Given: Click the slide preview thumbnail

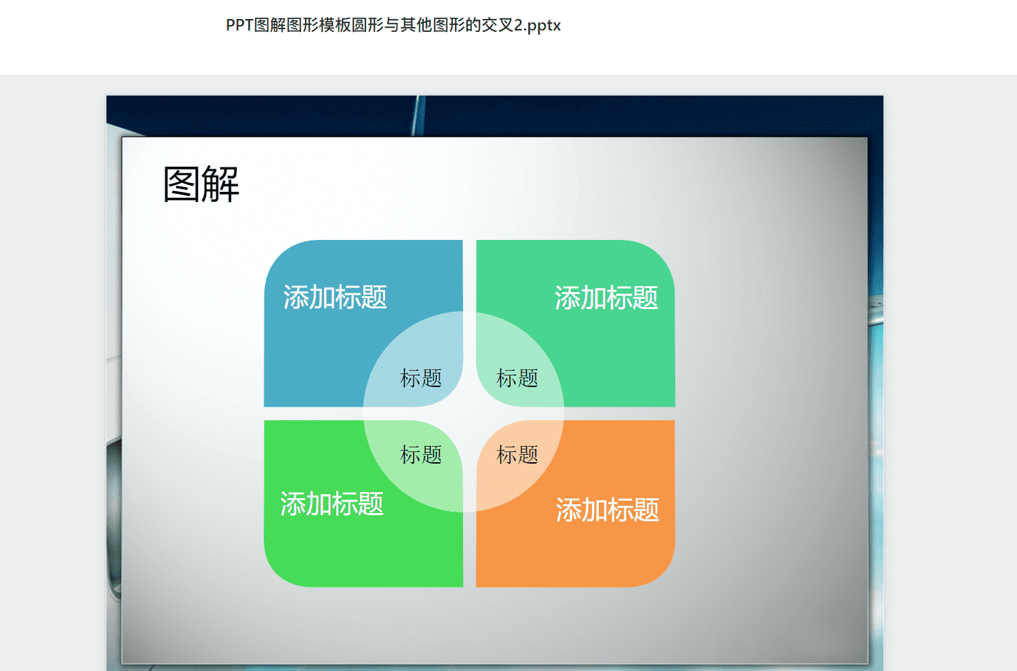Looking at the screenshot, I should tap(495, 383).
